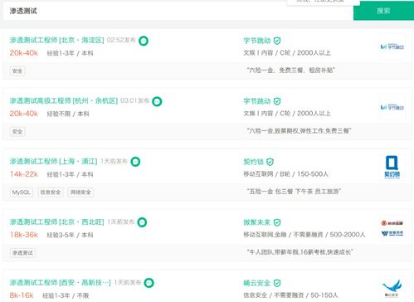The width and height of the screenshot is (414, 302).
Task: Click the MySQL skill tag
Action: (x=22, y=192)
